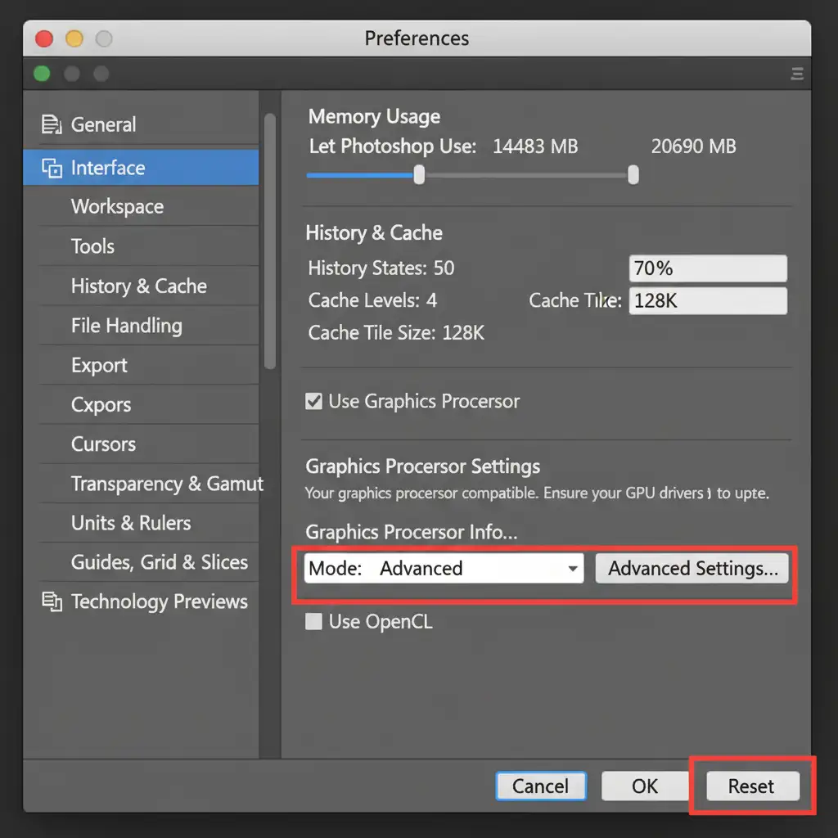Open the Tools preferences category
Viewport: 838px width, 838px height.
pyautogui.click(x=92, y=246)
